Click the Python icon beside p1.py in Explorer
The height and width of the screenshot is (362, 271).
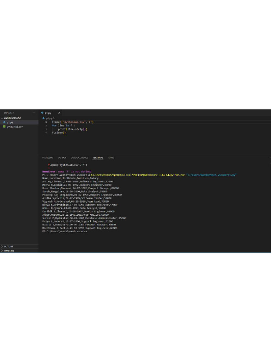4,122
